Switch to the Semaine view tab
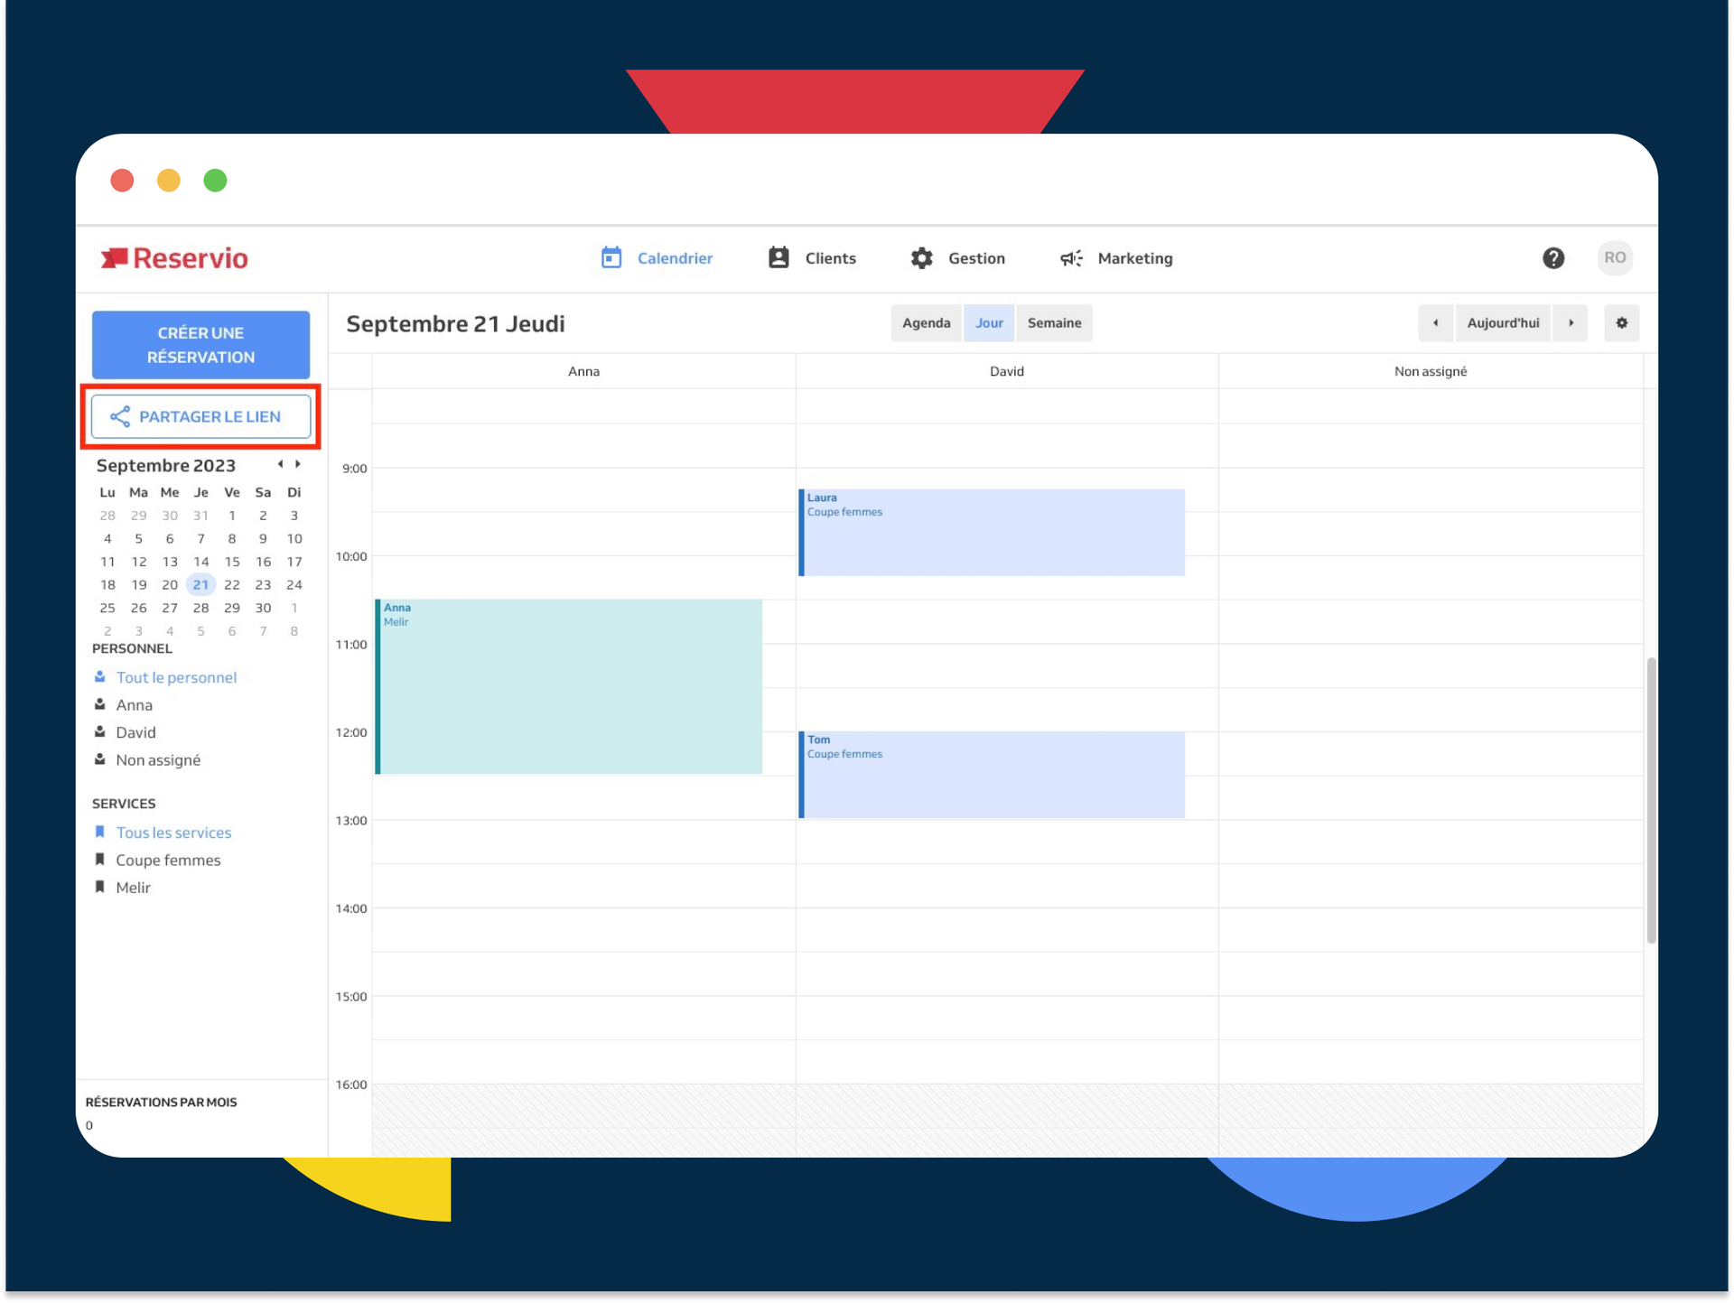This screenshot has height=1303, width=1734. (x=1054, y=322)
